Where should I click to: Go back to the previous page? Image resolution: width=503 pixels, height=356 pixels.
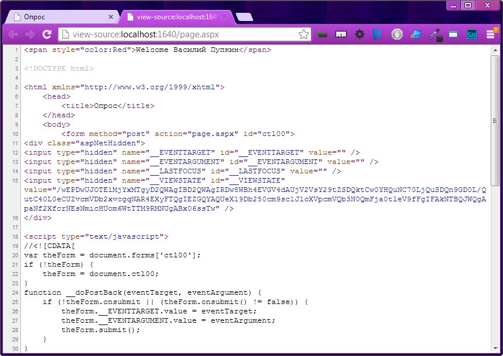coord(13,34)
